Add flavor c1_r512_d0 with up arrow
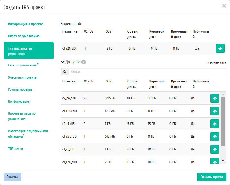This screenshot has height=185, width=230. pyautogui.click(x=215, y=136)
